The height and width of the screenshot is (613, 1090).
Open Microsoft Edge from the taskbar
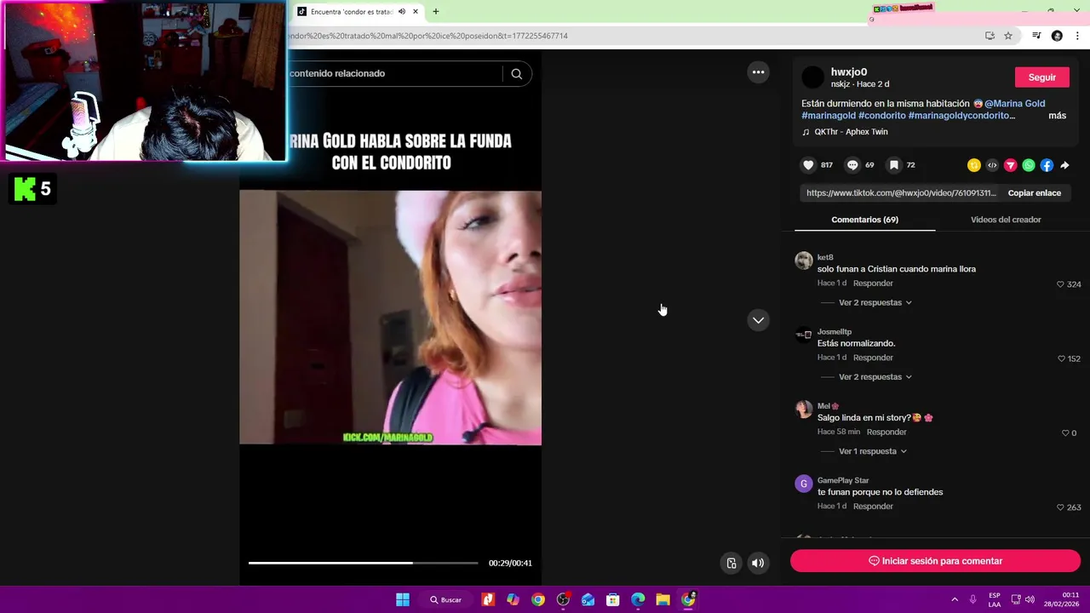638,599
